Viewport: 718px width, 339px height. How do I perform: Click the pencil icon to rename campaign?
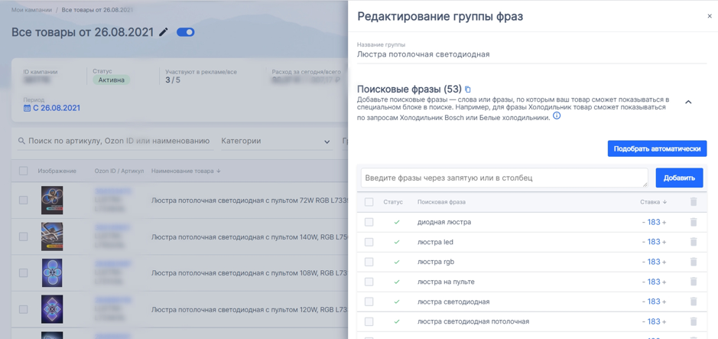(x=164, y=32)
